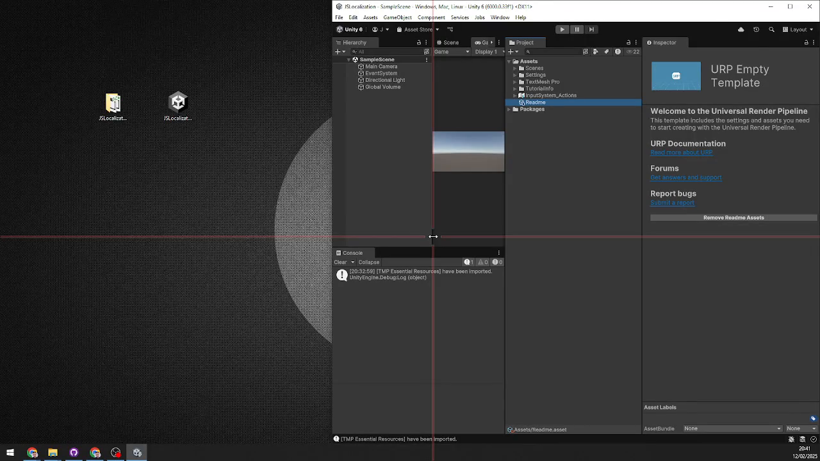Toggle Console warning messages filter
The height and width of the screenshot is (461, 820).
pos(482,263)
